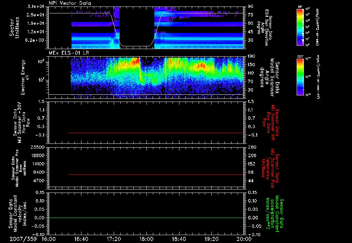This screenshot has height=243, width=352.
Task: Click the 90 degree sun elevation tick
Action: (x=251, y=7)
